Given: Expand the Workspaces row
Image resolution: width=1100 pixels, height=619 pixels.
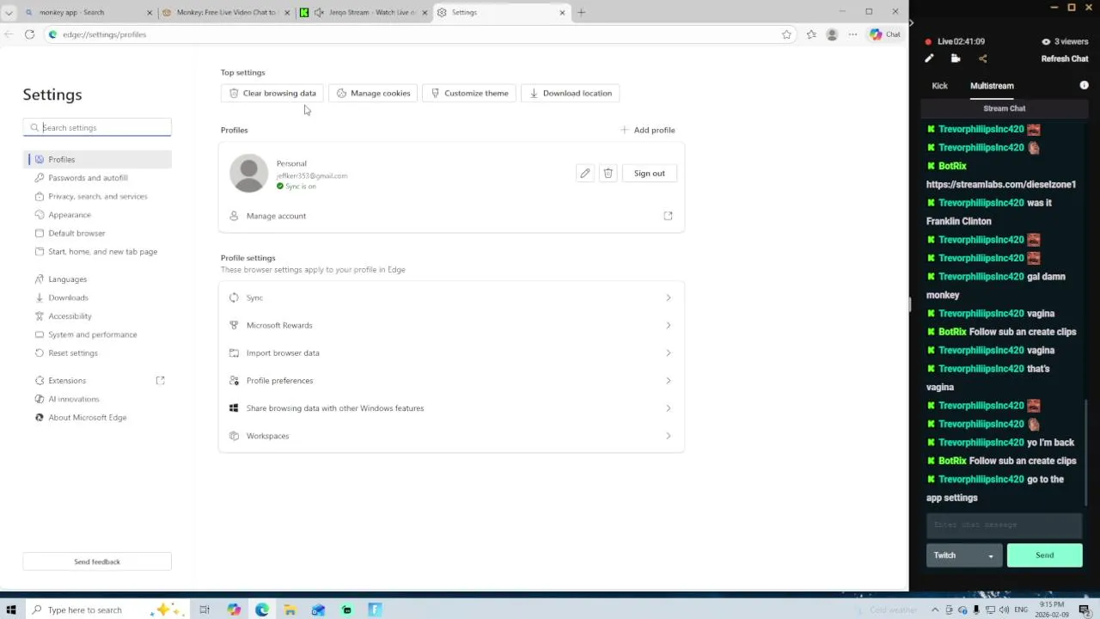Looking at the screenshot, I should point(451,436).
